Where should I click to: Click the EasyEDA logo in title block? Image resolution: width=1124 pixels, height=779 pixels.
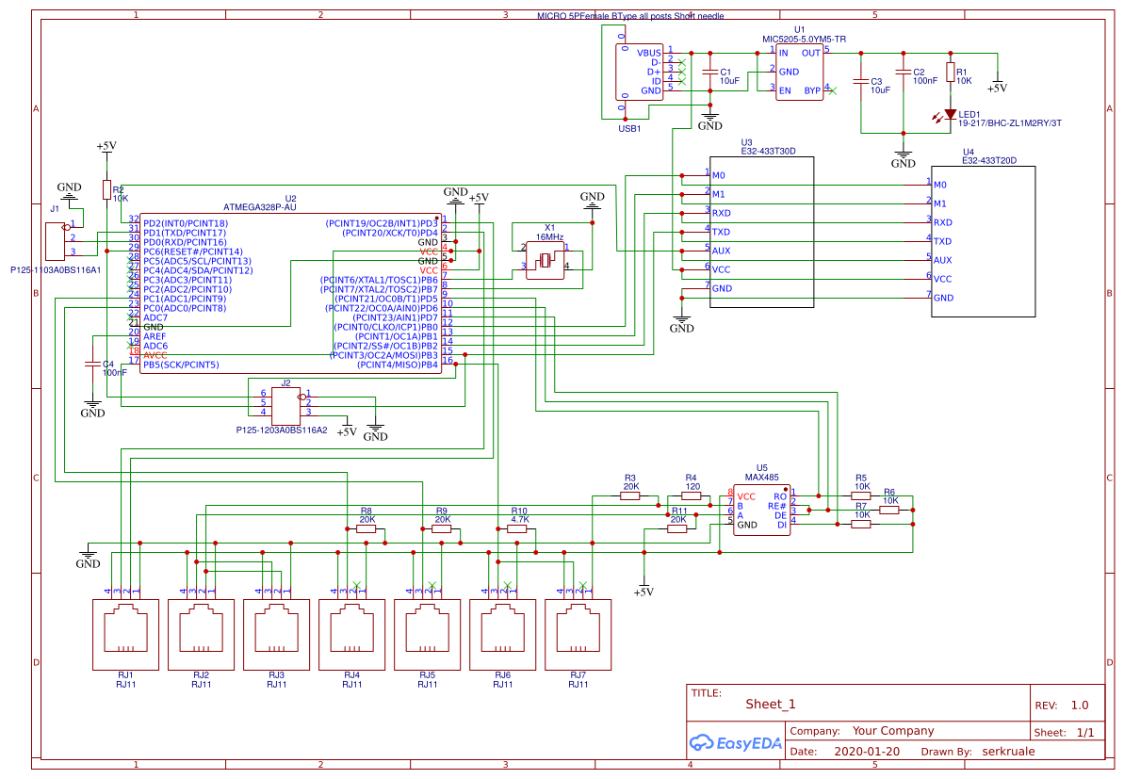735,743
